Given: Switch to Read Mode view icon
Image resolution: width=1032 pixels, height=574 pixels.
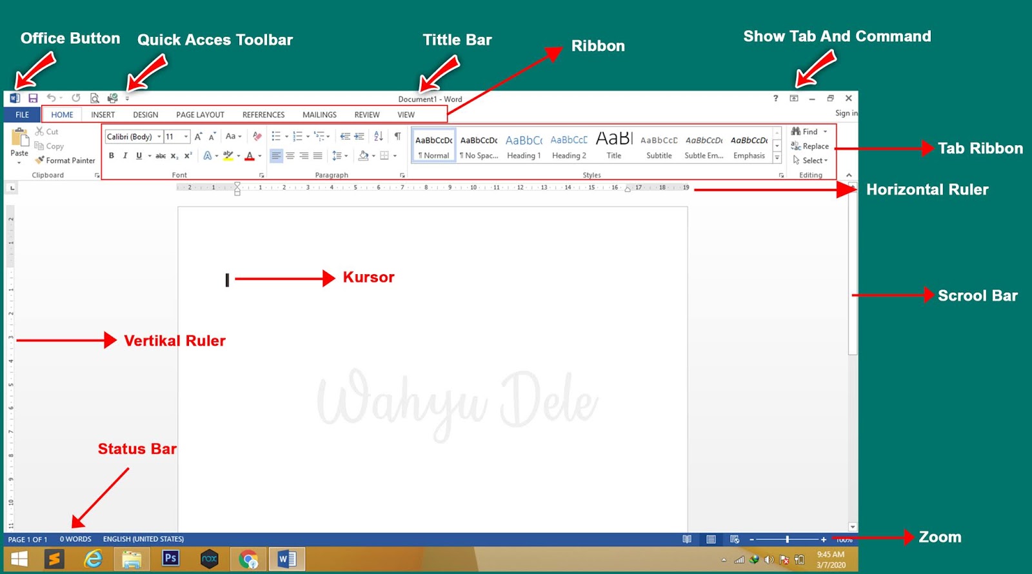Looking at the screenshot, I should click(687, 539).
